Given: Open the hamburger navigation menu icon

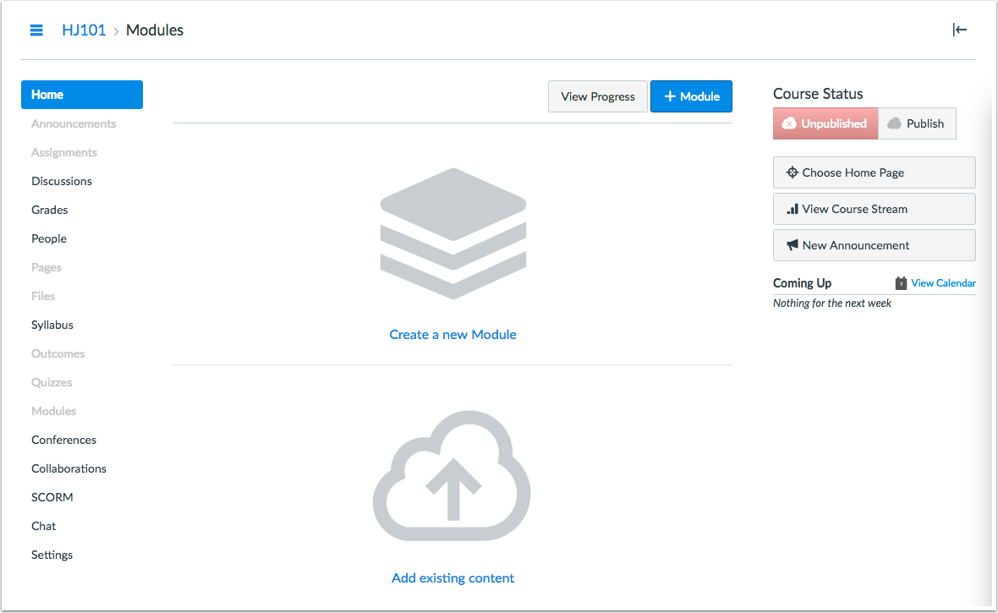Looking at the screenshot, I should (36, 30).
